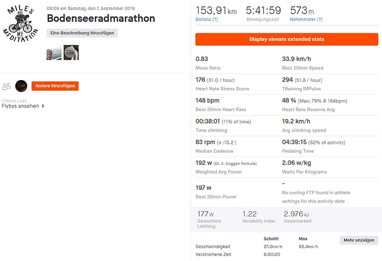Click the 'No cycling FTP found' notice

[x=316, y=197]
